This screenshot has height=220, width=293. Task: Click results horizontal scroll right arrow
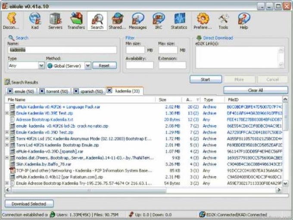[279, 190]
